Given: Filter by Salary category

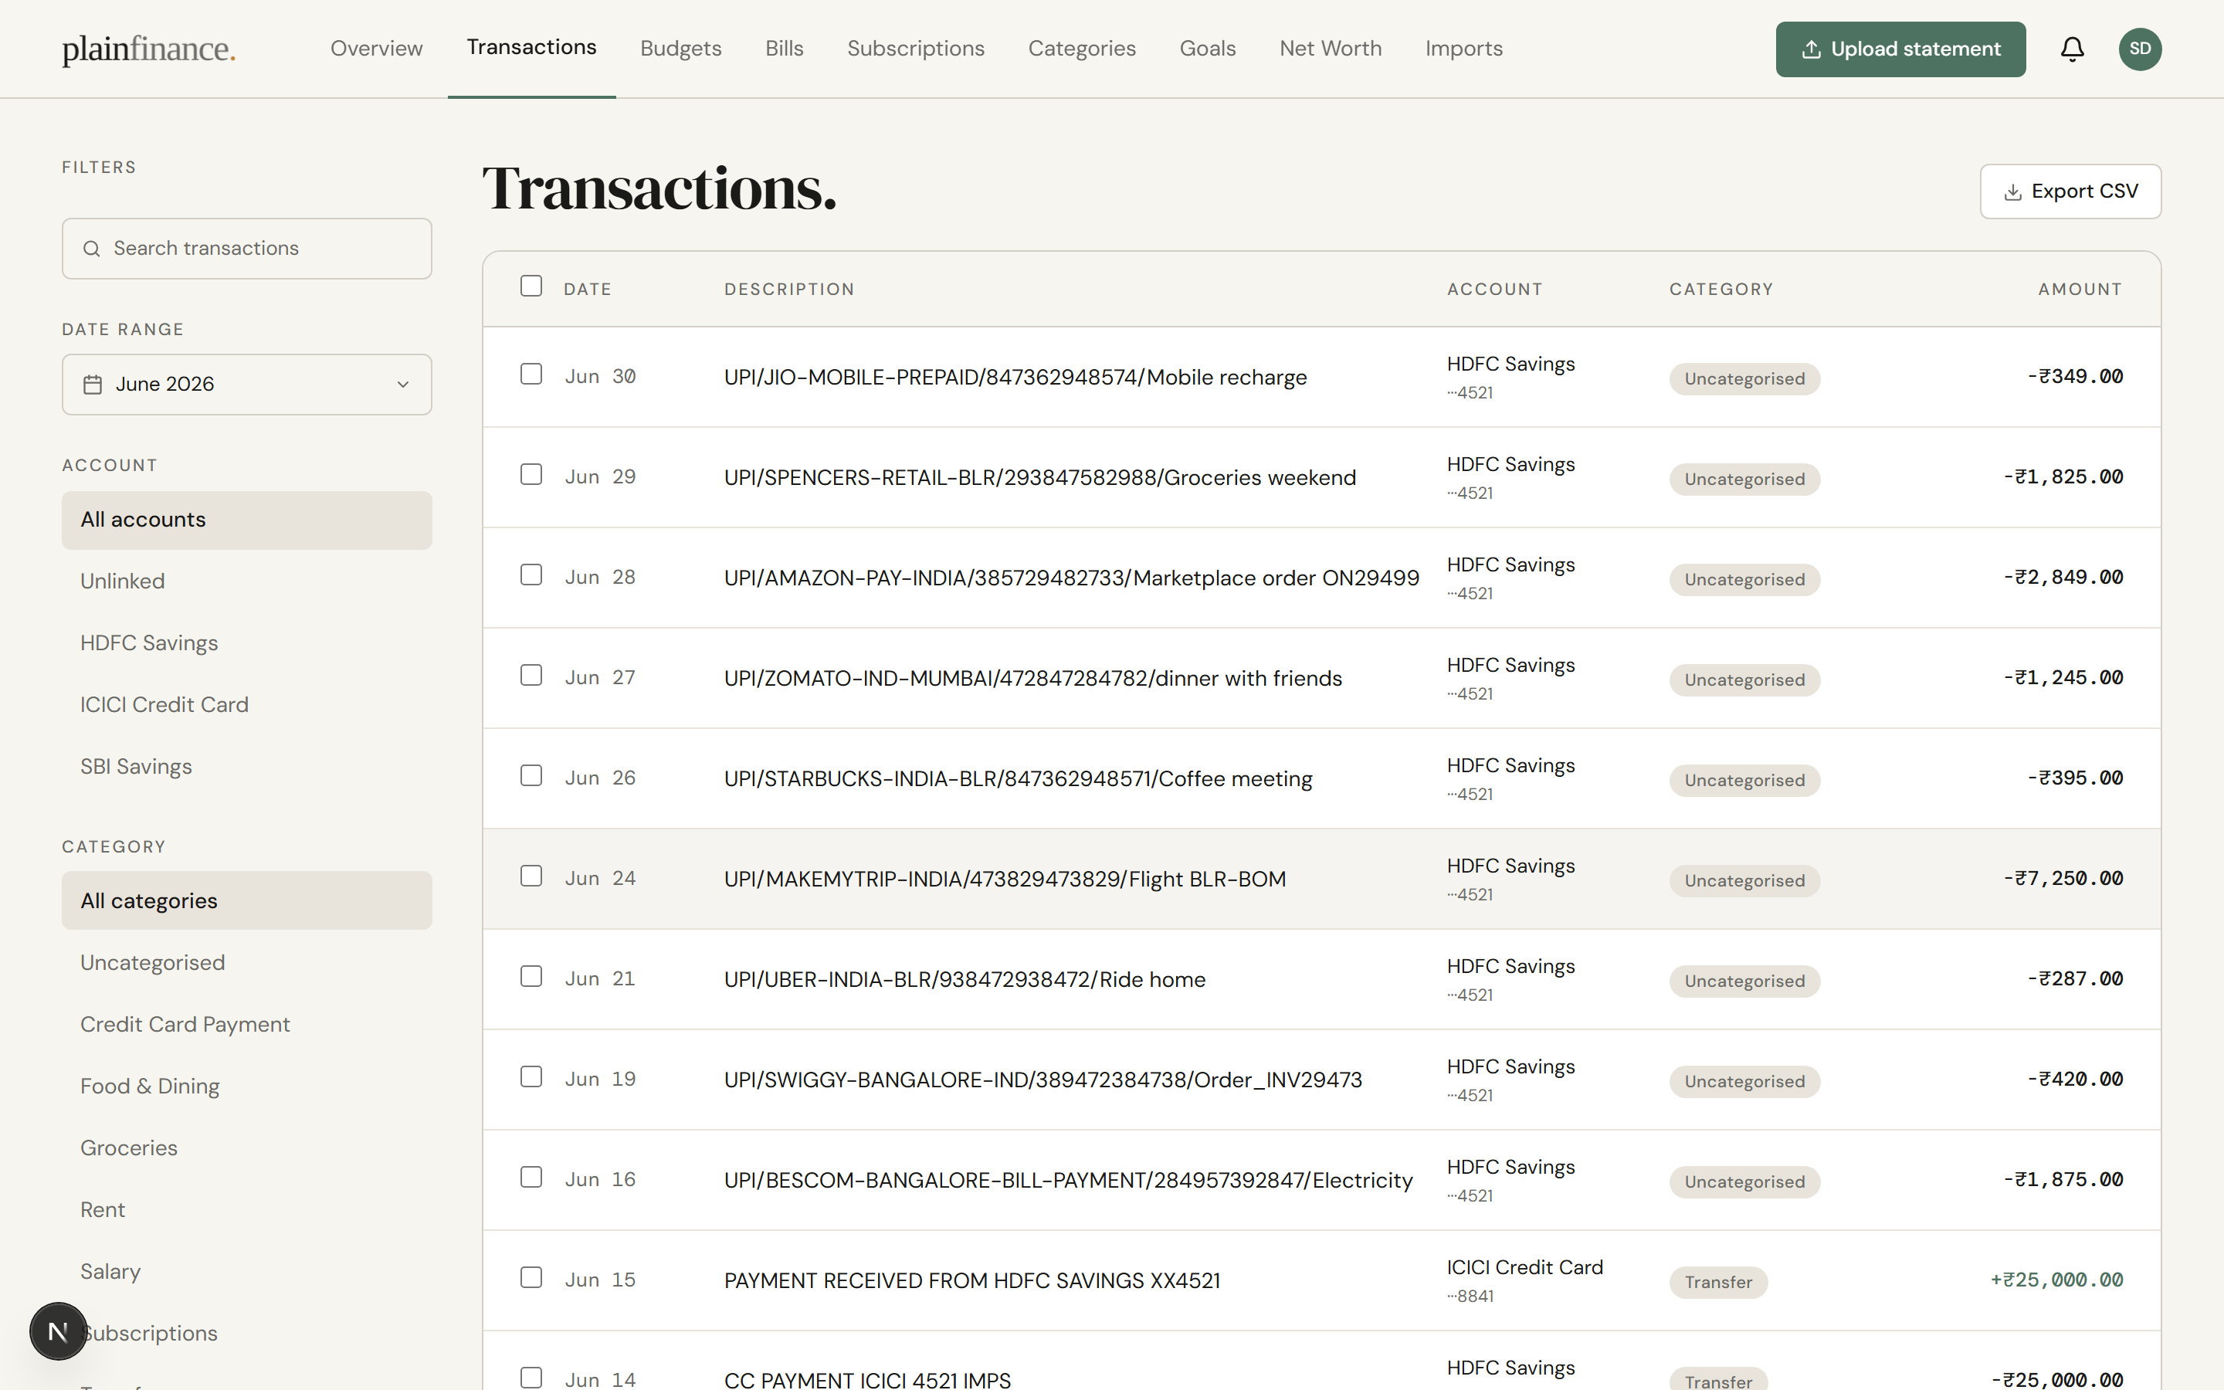Looking at the screenshot, I should 246,1271.
